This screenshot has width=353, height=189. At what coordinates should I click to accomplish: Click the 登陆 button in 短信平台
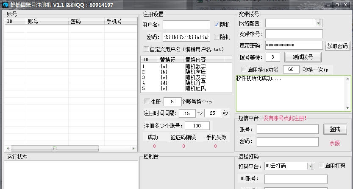335,129
